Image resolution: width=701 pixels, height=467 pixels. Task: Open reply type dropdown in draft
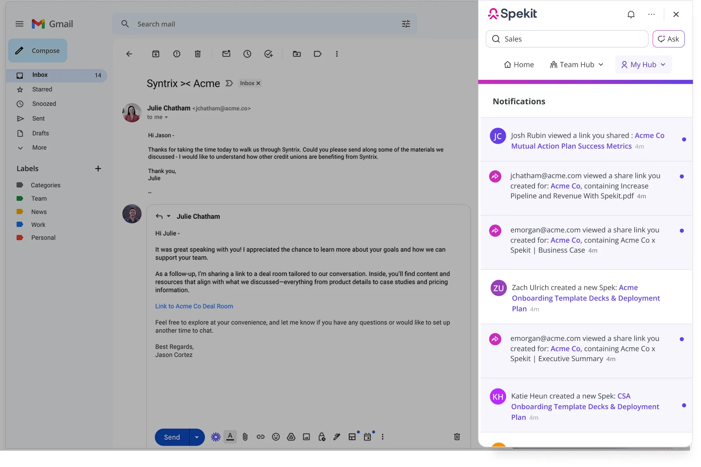(169, 216)
